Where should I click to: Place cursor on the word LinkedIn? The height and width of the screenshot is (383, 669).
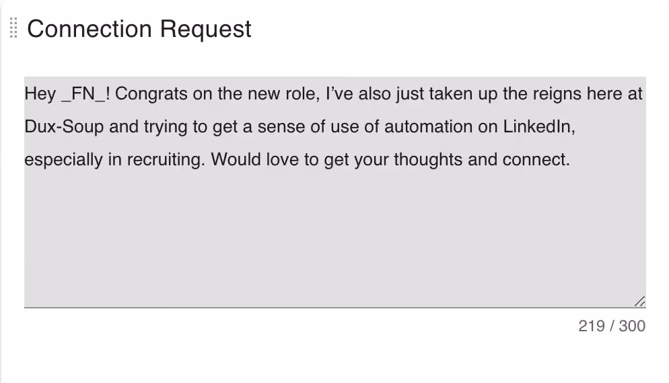[x=539, y=126]
